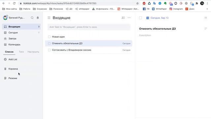This screenshot has height=119, width=211.
Task: Click the Add Task input field
Action: point(89,27)
